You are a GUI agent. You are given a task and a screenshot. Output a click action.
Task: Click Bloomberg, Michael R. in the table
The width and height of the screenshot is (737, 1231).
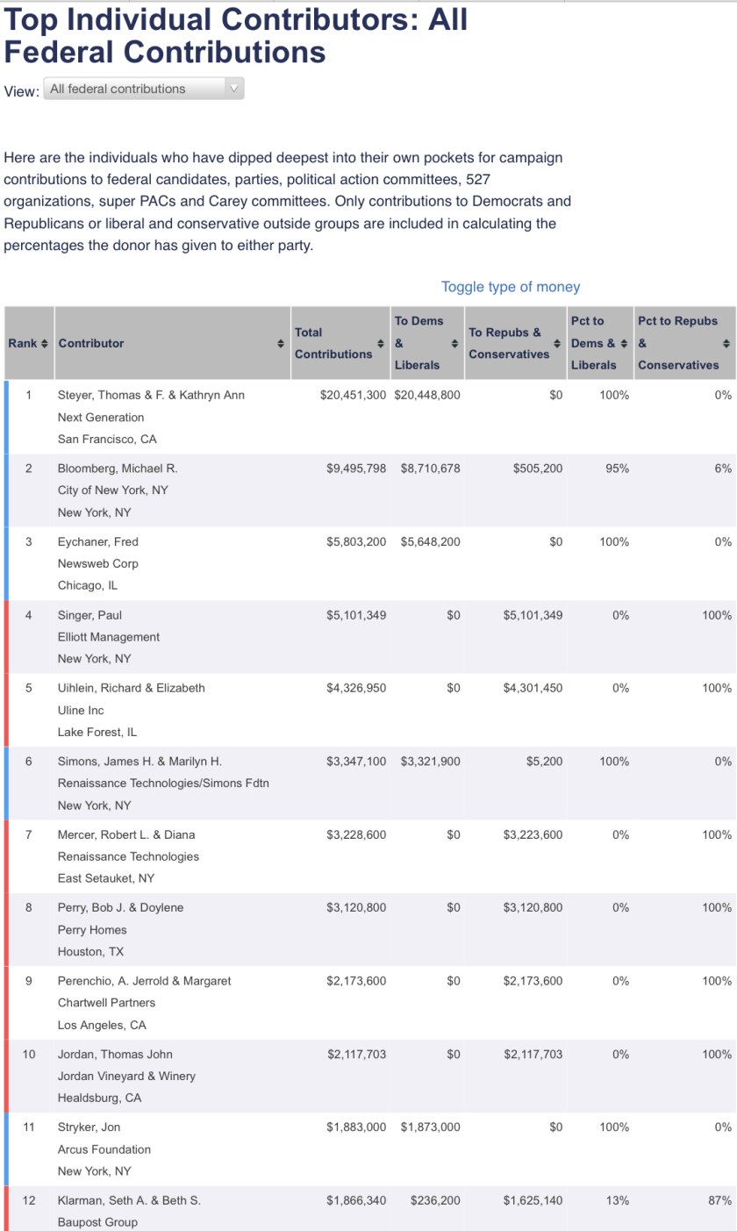point(118,469)
